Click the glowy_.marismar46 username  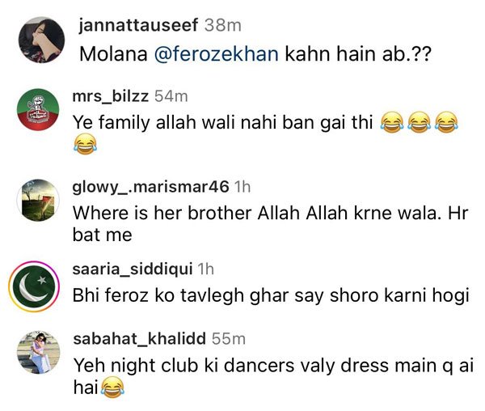[150, 187]
